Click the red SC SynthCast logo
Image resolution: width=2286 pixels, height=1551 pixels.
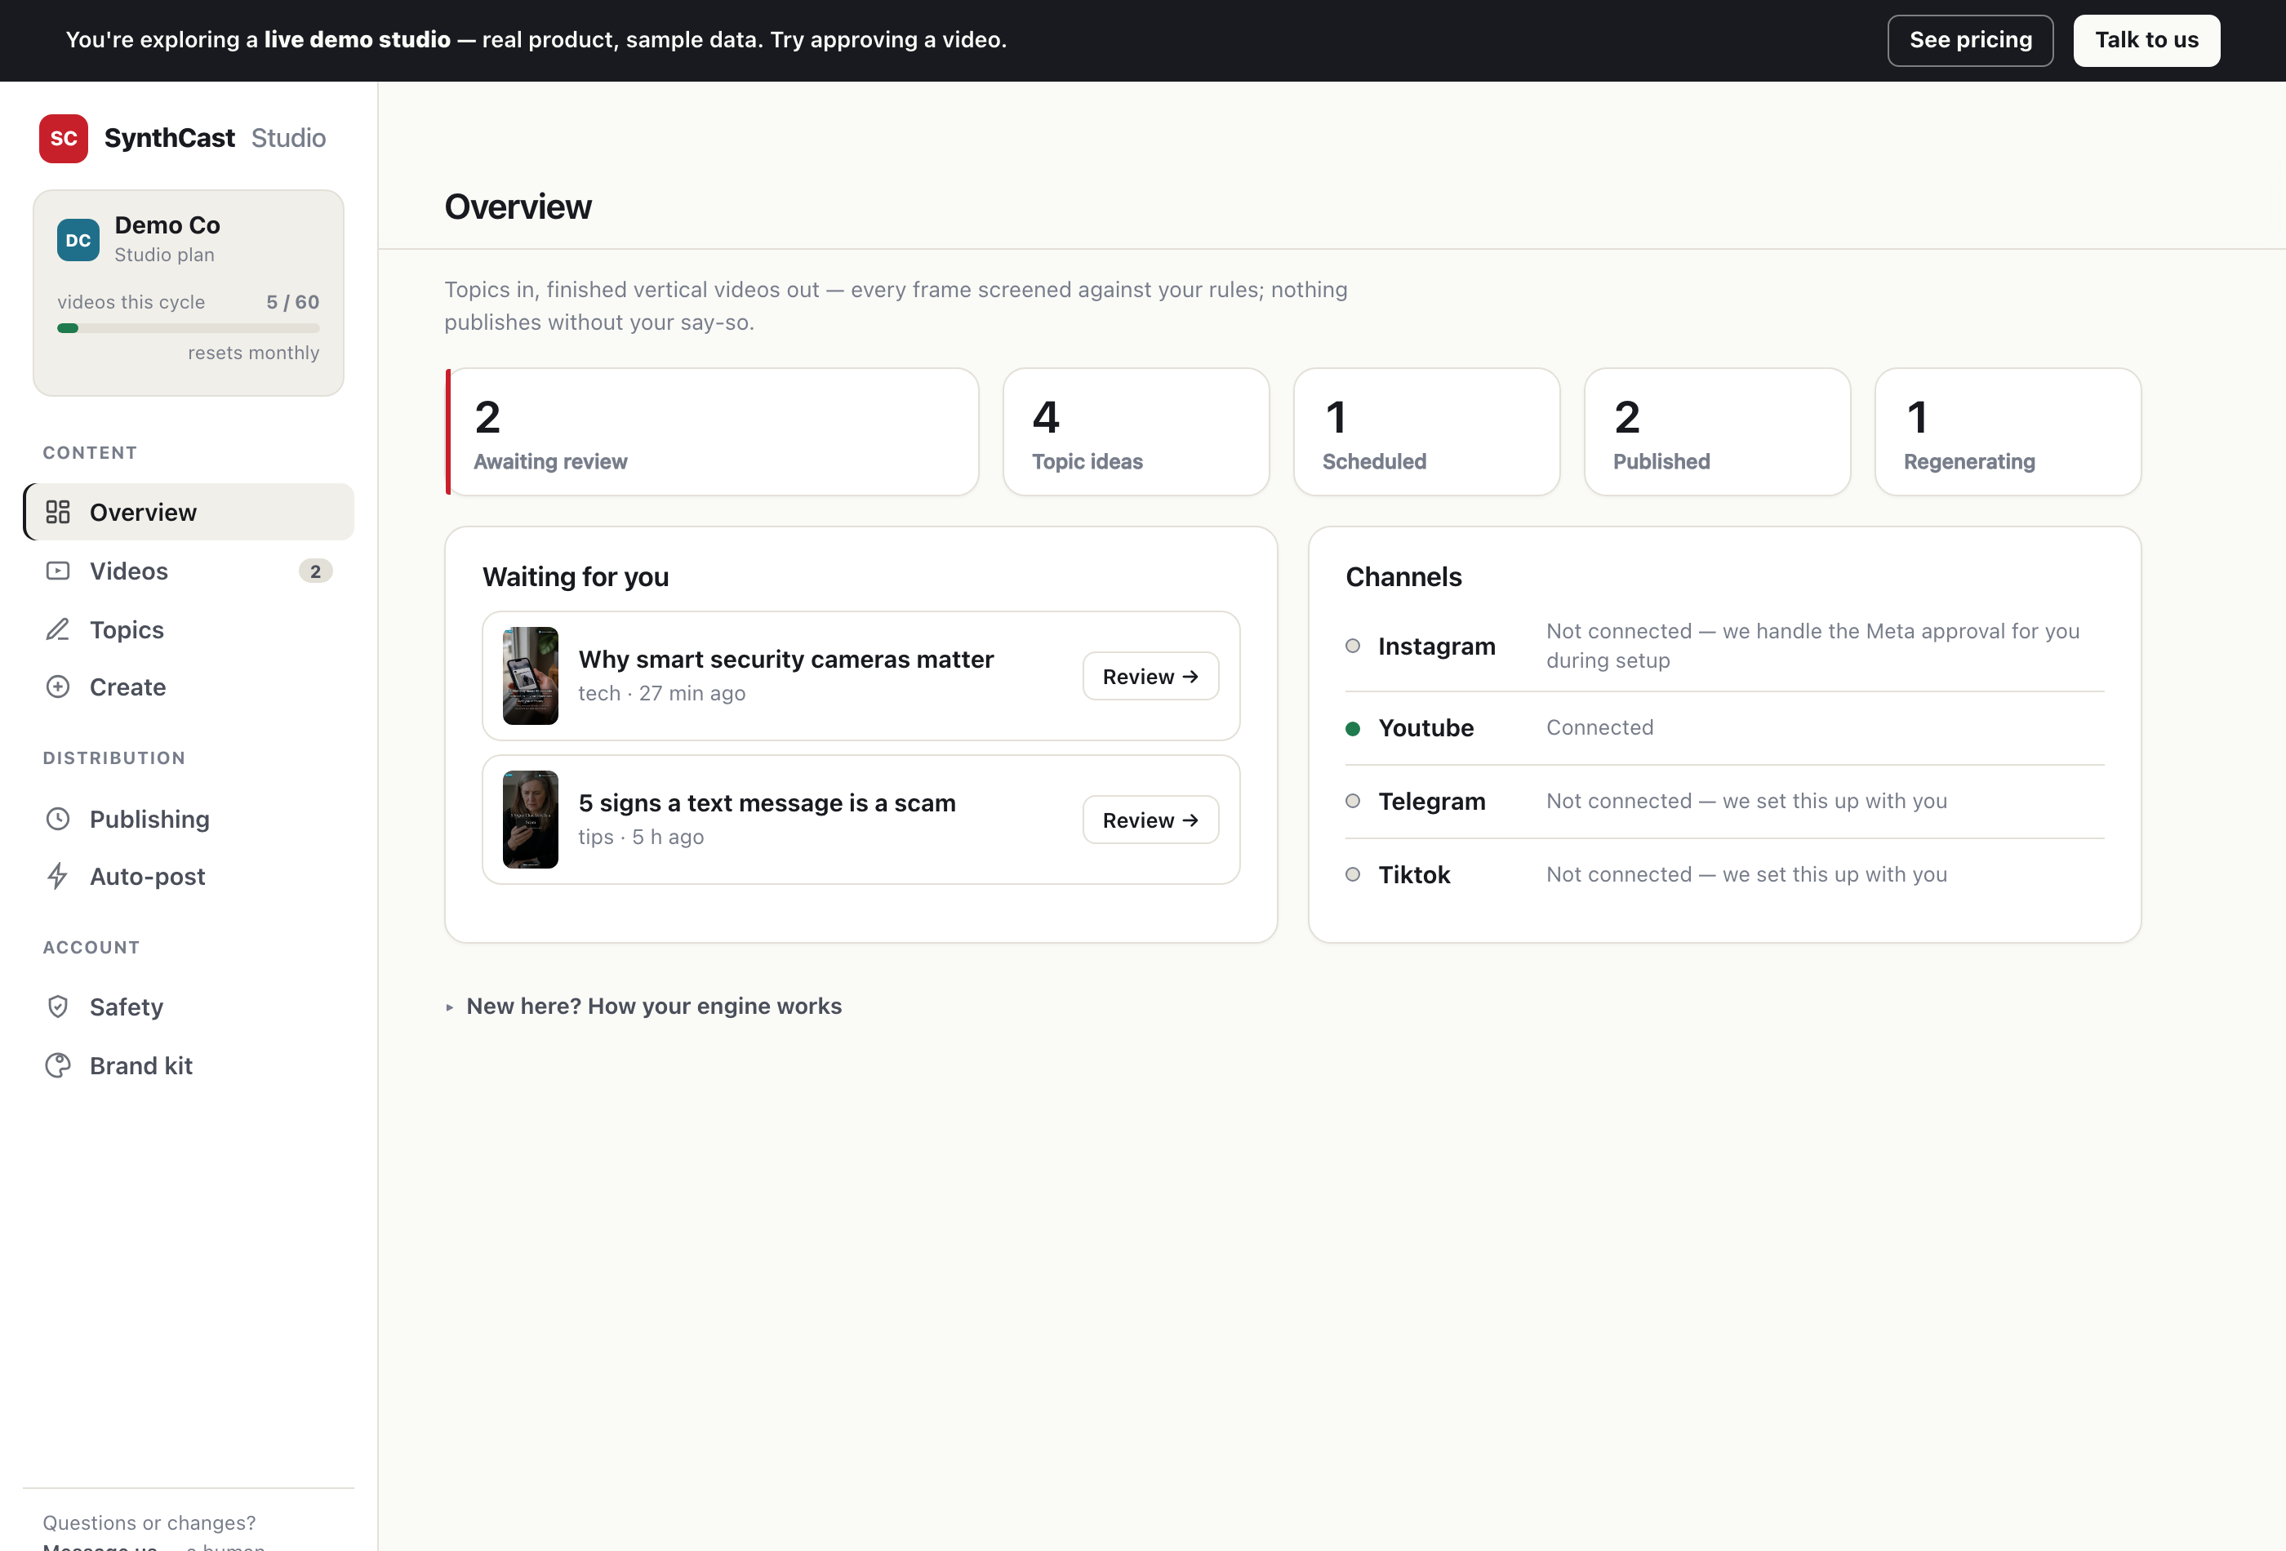pyautogui.click(x=63, y=139)
